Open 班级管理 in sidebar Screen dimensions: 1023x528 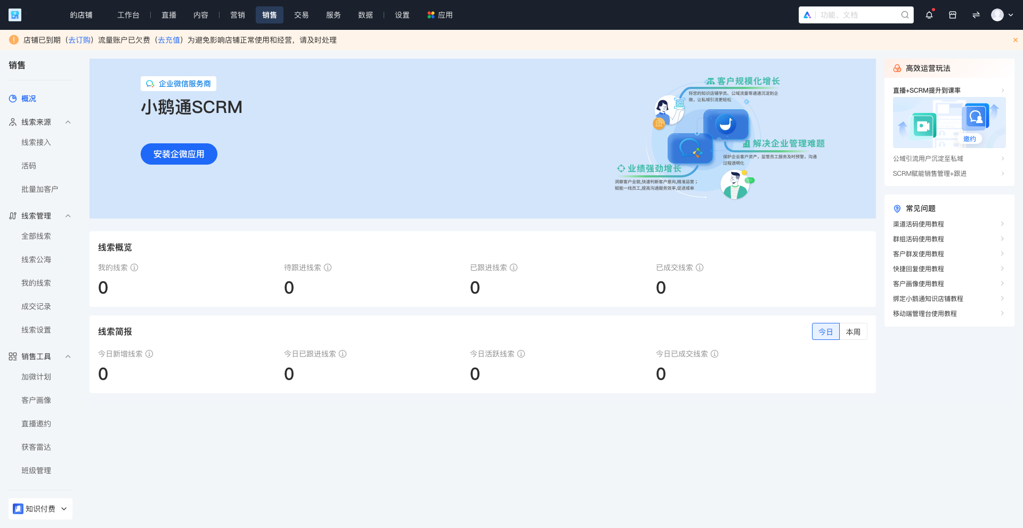36,470
